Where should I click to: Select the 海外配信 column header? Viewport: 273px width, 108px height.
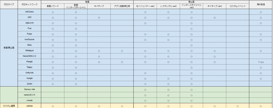[261, 4]
